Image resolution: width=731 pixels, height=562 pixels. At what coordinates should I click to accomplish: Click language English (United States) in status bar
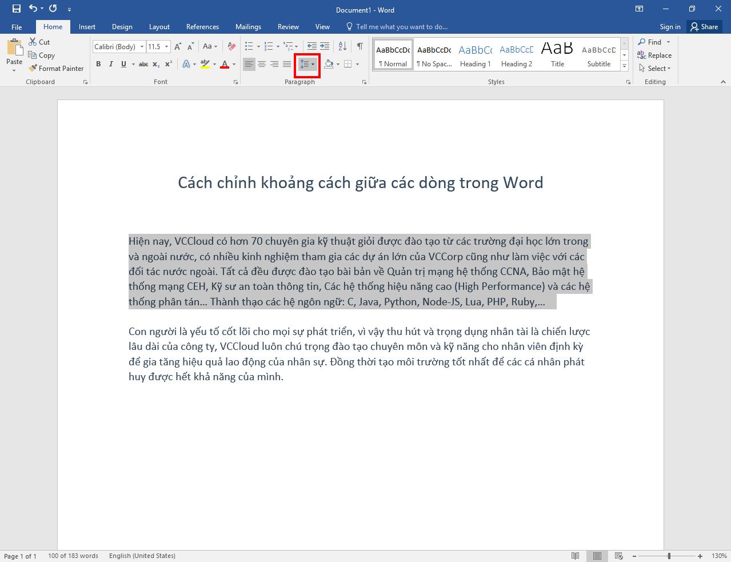pyautogui.click(x=142, y=556)
